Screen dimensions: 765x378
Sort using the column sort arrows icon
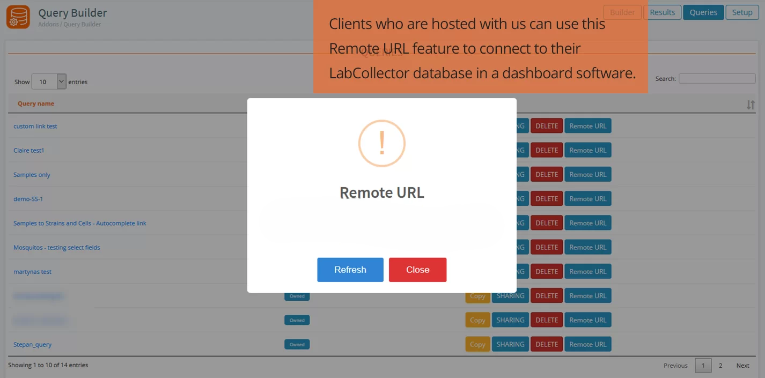click(751, 105)
